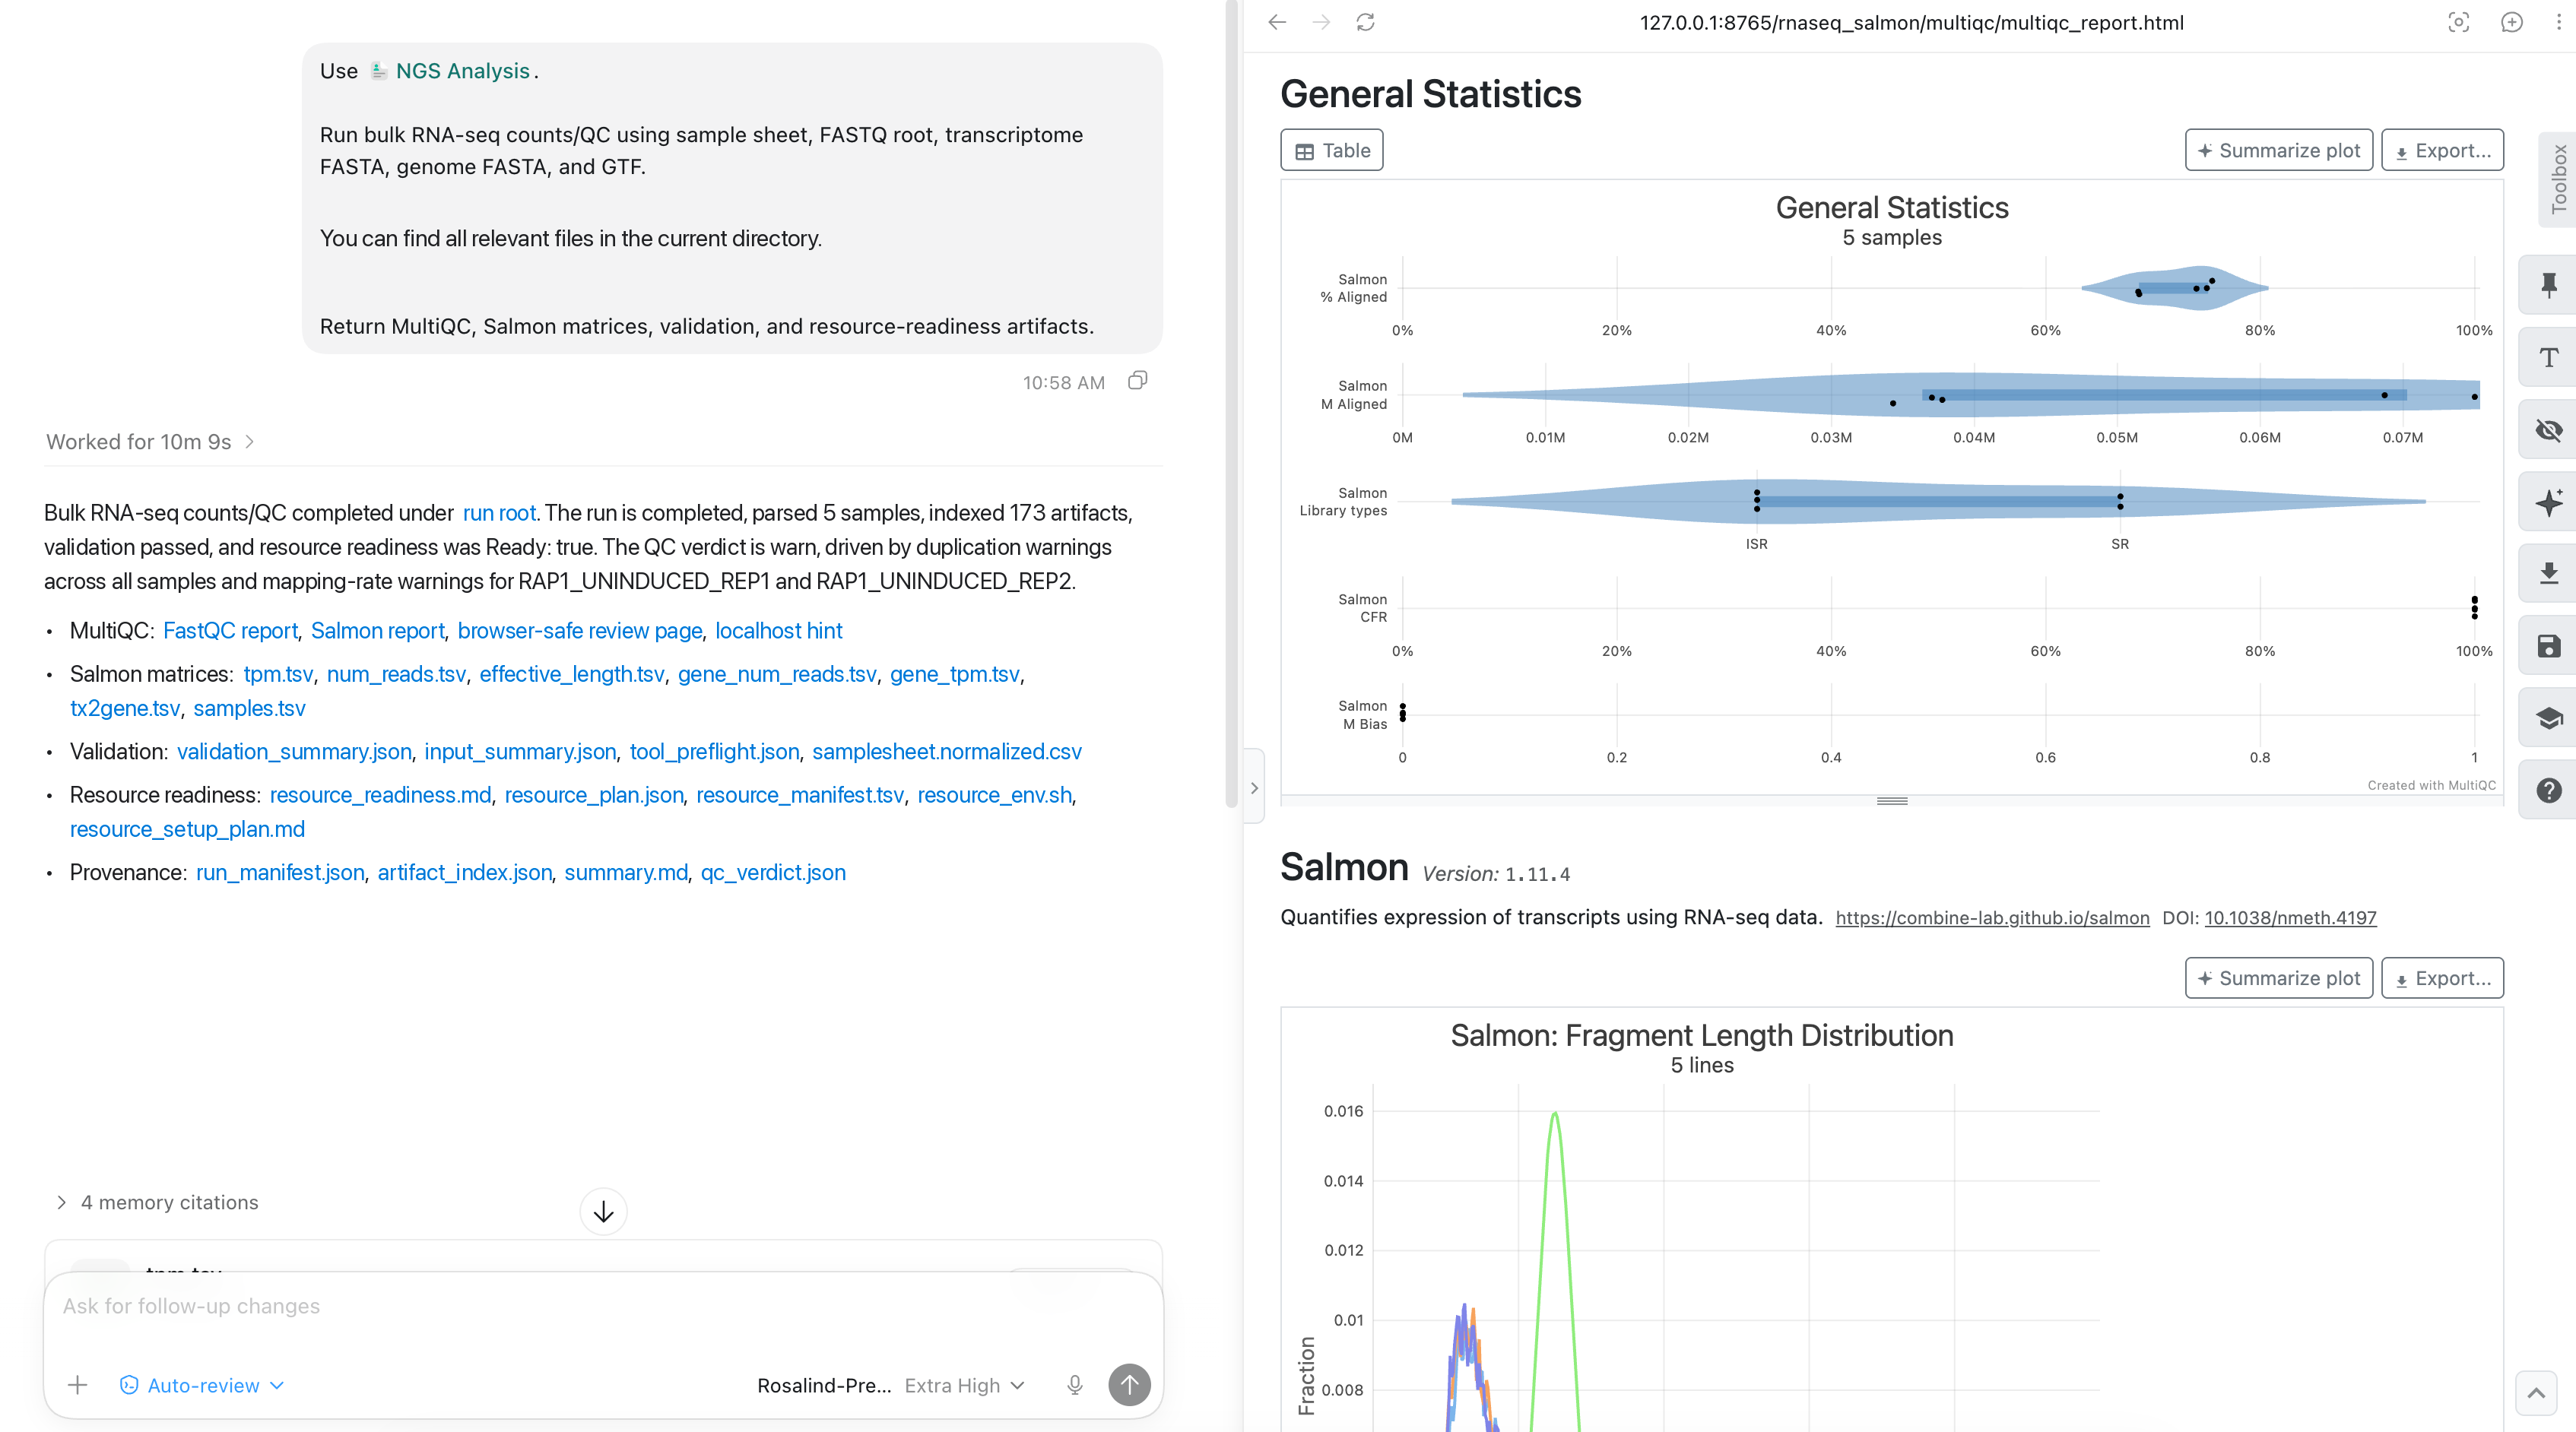Open tool_preflight.json link
The height and width of the screenshot is (1432, 2576).
click(x=714, y=752)
